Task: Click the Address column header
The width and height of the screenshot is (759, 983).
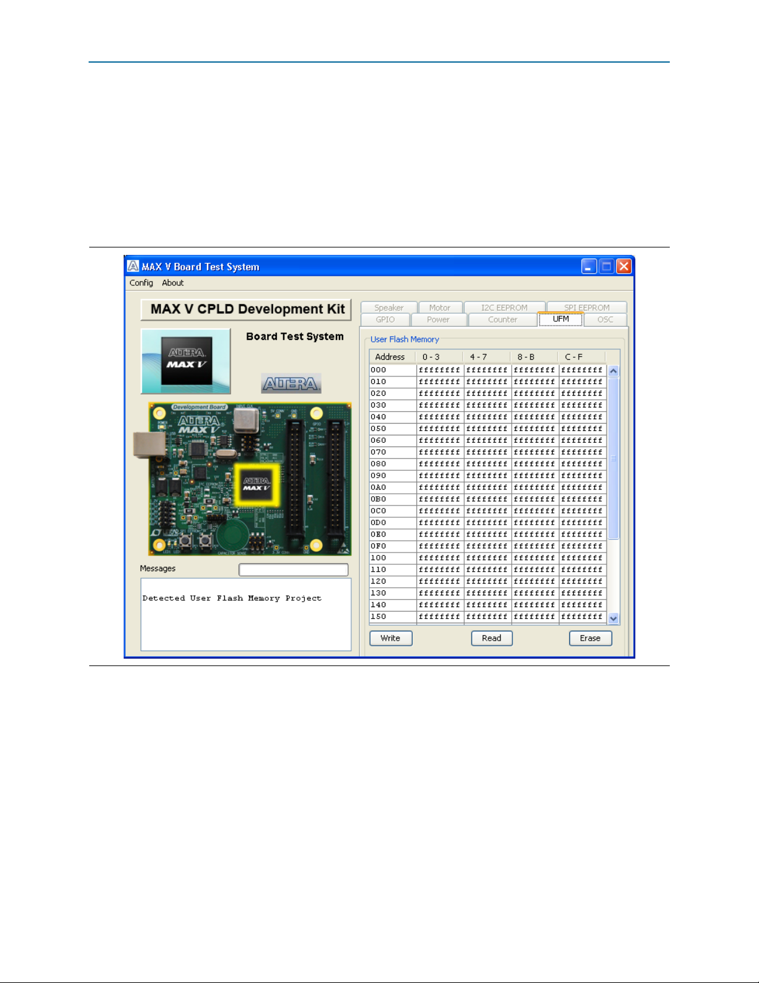Action: (392, 357)
